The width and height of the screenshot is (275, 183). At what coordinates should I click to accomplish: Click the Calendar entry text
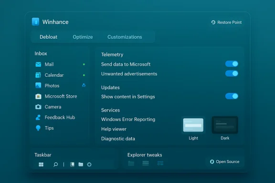coord(54,75)
